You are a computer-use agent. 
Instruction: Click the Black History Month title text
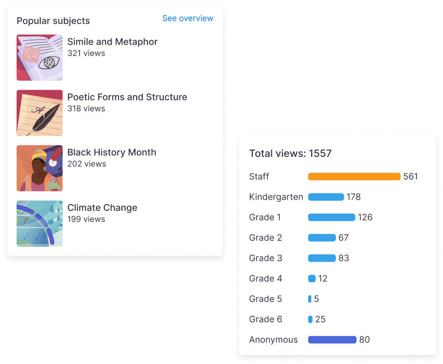click(112, 152)
